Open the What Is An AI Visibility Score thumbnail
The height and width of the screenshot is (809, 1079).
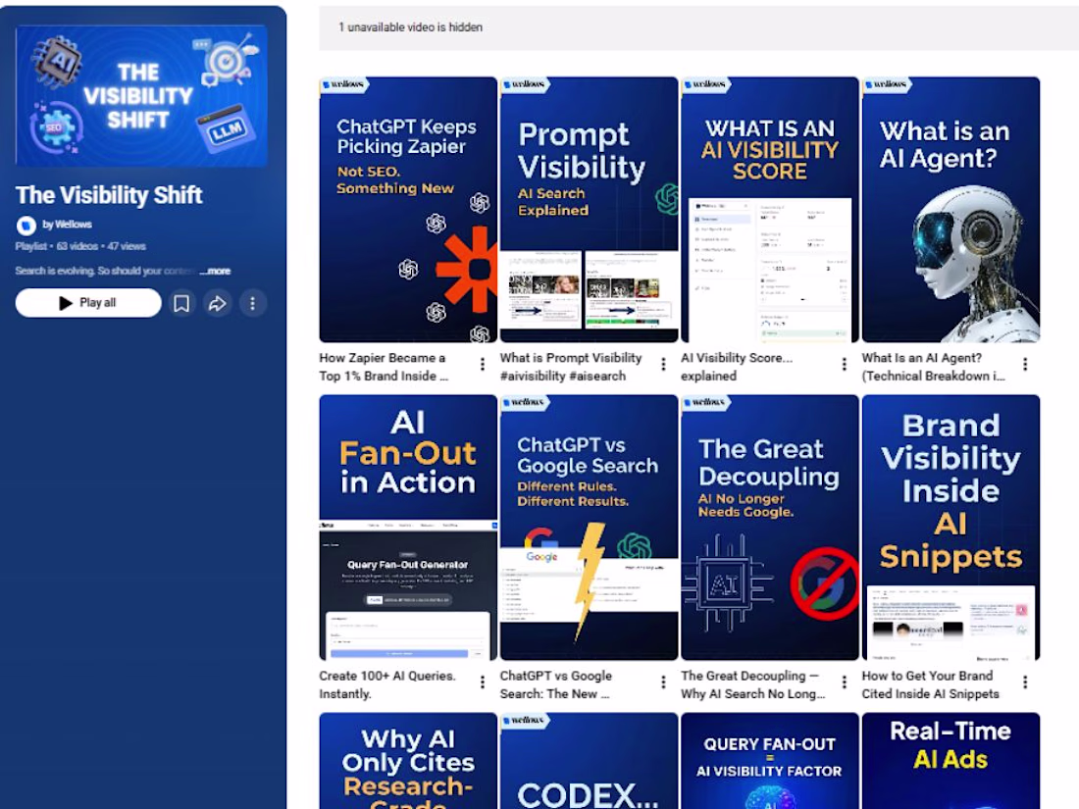(770, 210)
